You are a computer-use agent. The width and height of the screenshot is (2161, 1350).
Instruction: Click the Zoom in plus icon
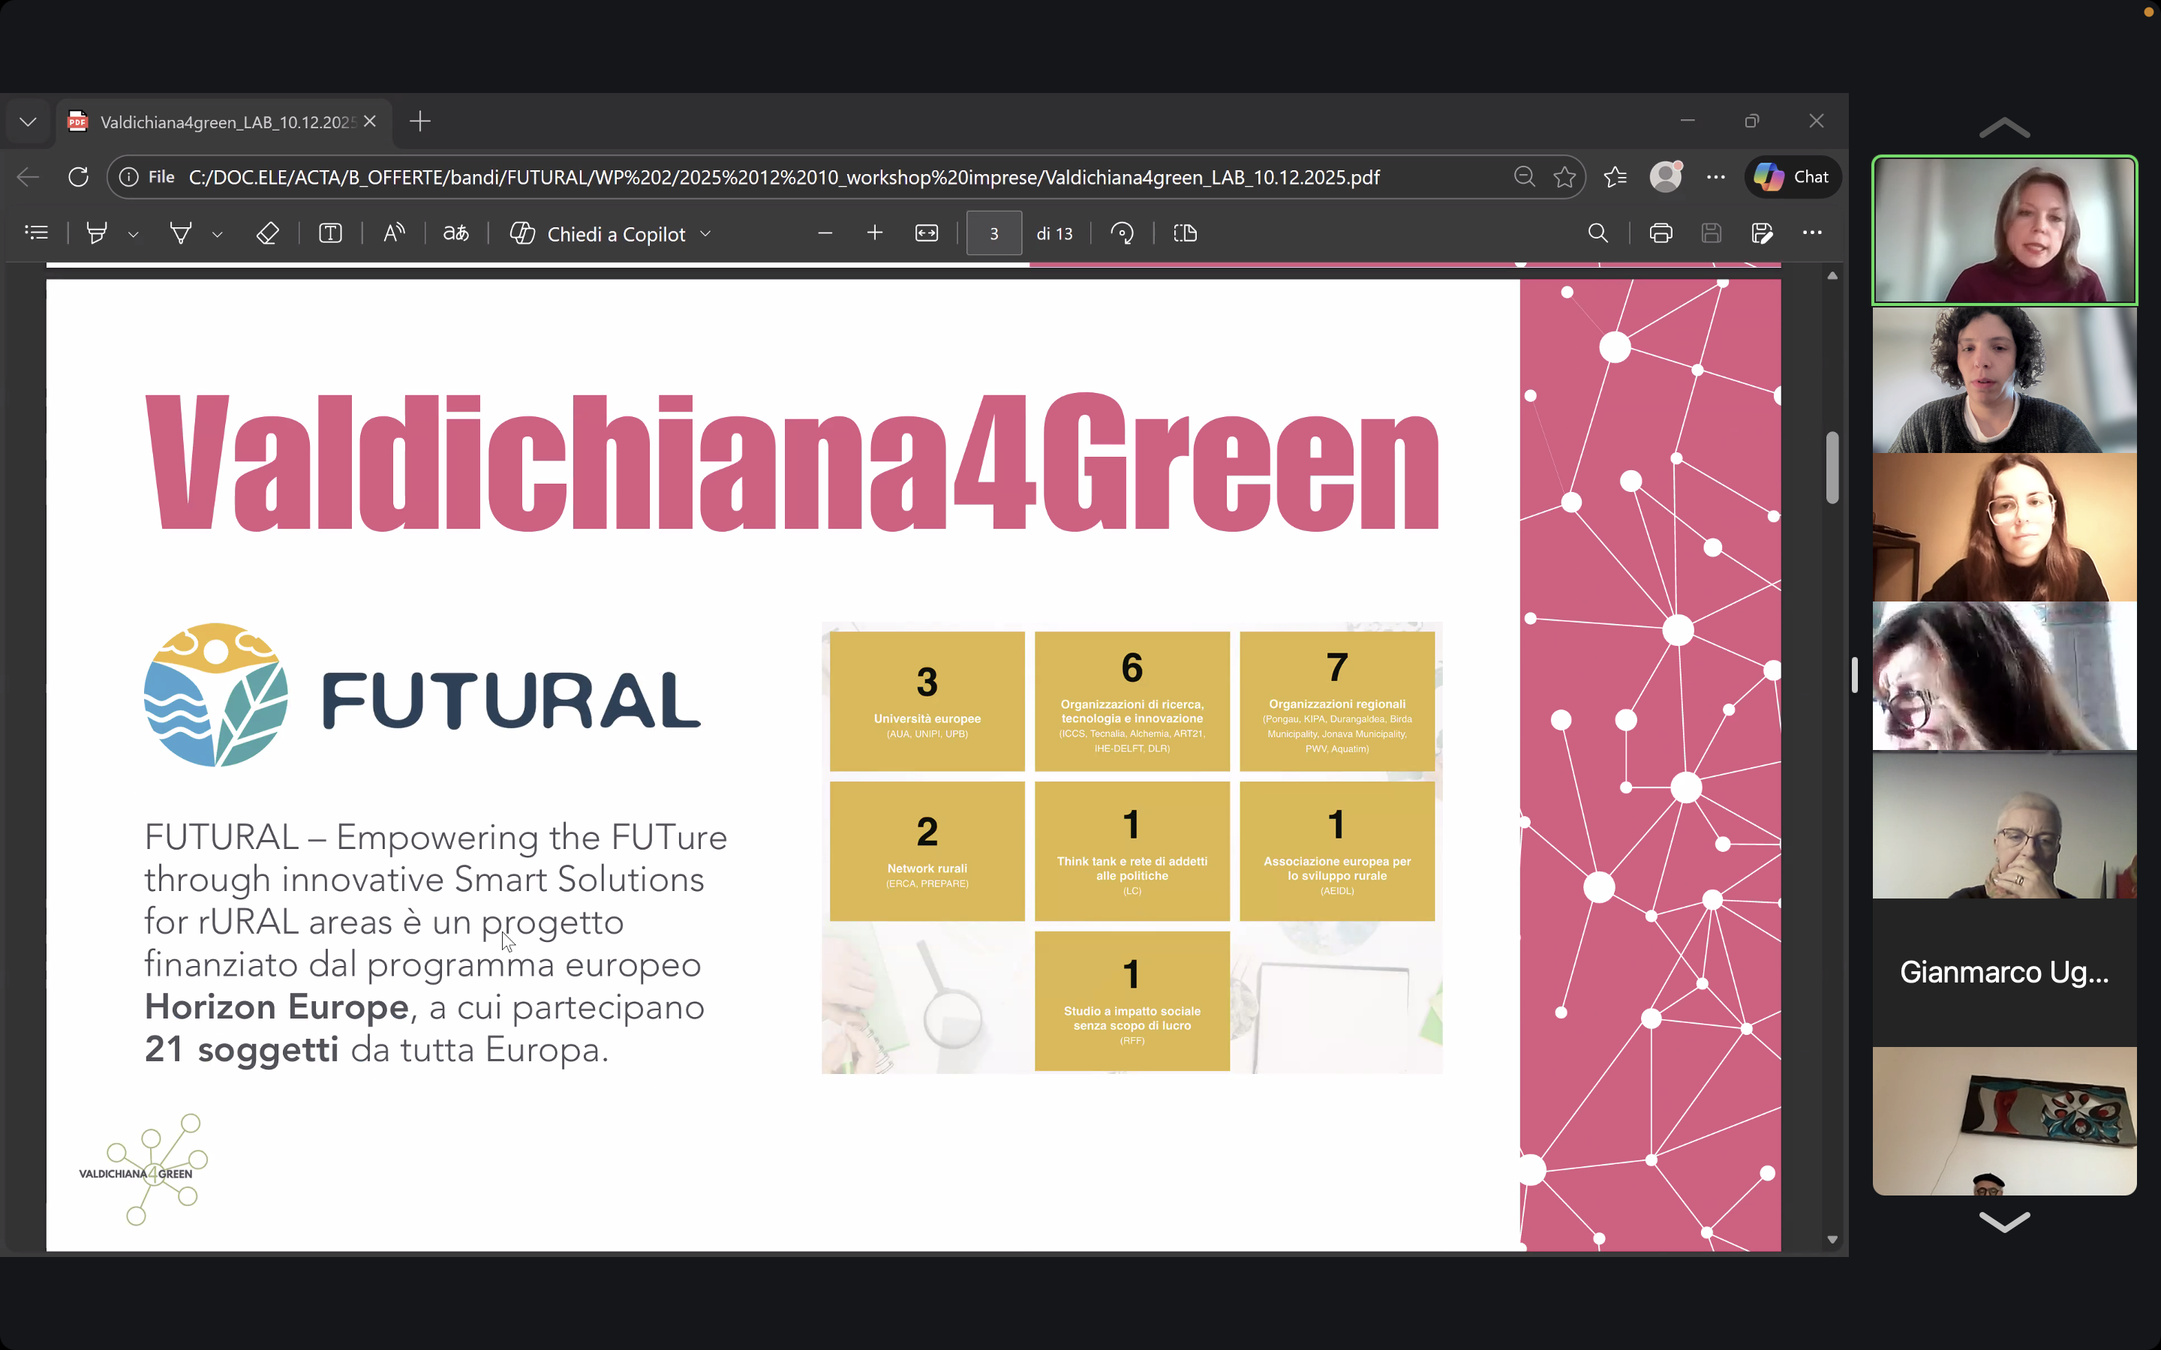tap(874, 234)
